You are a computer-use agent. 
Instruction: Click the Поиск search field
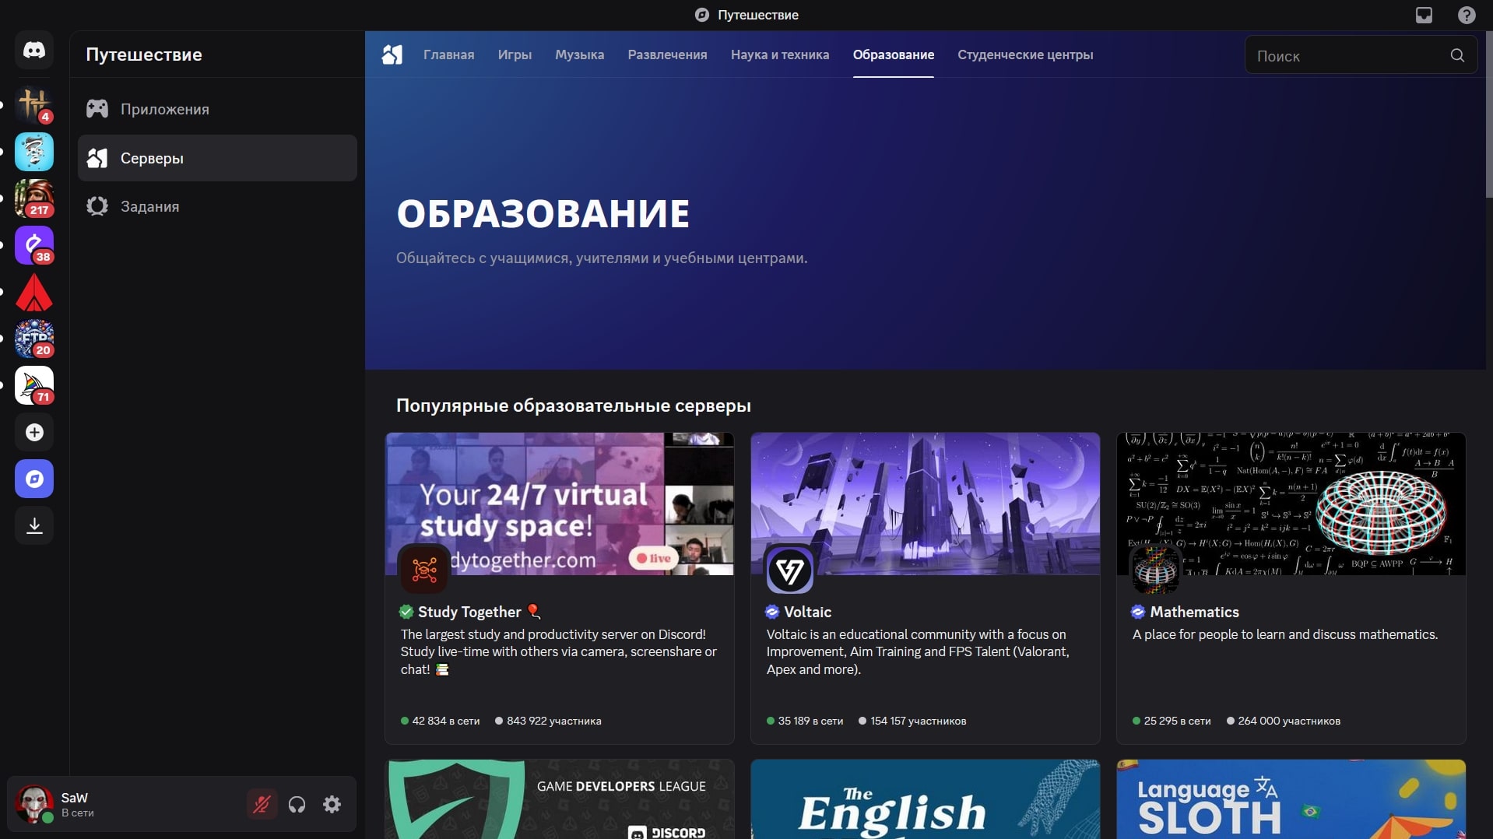(x=1360, y=55)
